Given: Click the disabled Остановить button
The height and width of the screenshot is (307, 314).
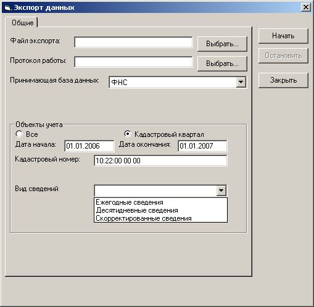Looking at the screenshot, I should (x=283, y=55).
